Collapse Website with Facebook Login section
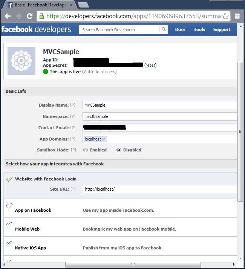The image size is (245, 269). (x=46, y=179)
